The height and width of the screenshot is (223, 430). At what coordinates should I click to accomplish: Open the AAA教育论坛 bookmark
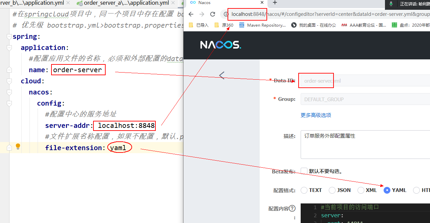point(364,25)
